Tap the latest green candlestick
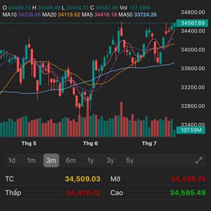 pyautogui.click(x=174, y=25)
